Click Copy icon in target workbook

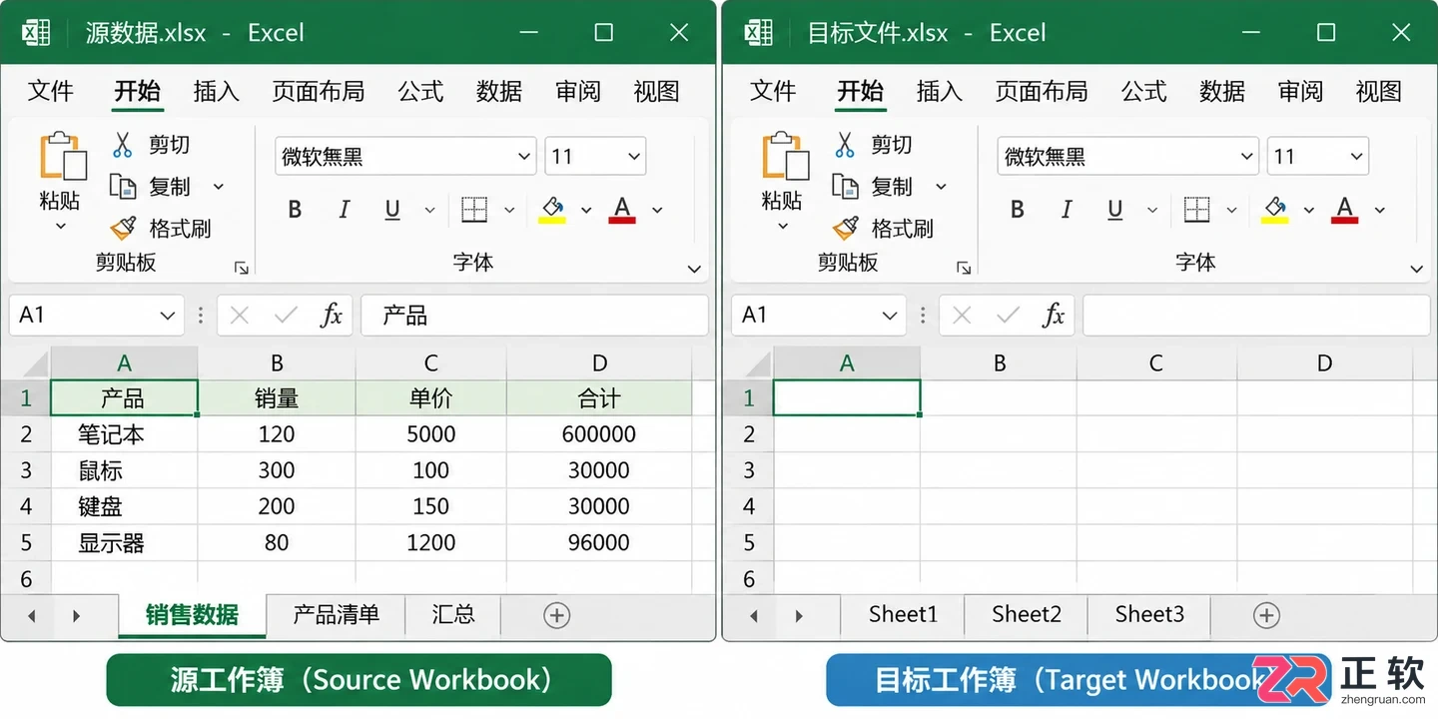[x=846, y=187]
